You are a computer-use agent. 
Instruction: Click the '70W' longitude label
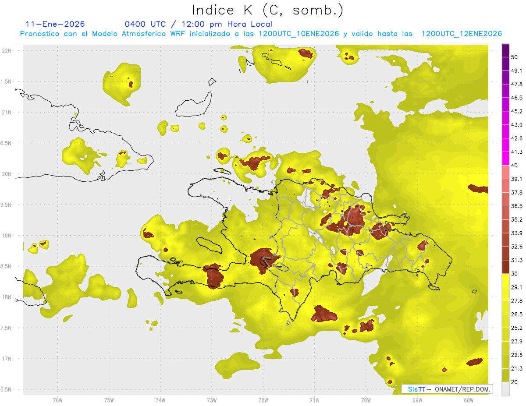click(x=366, y=400)
